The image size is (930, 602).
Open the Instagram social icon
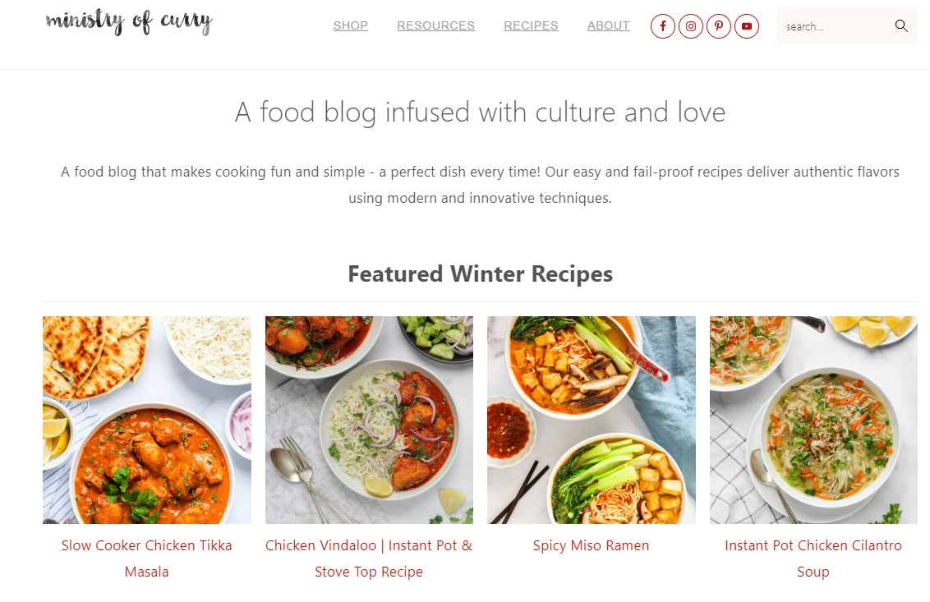tap(690, 26)
